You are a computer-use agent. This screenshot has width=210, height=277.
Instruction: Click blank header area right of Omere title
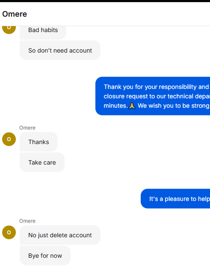pos(118,14)
